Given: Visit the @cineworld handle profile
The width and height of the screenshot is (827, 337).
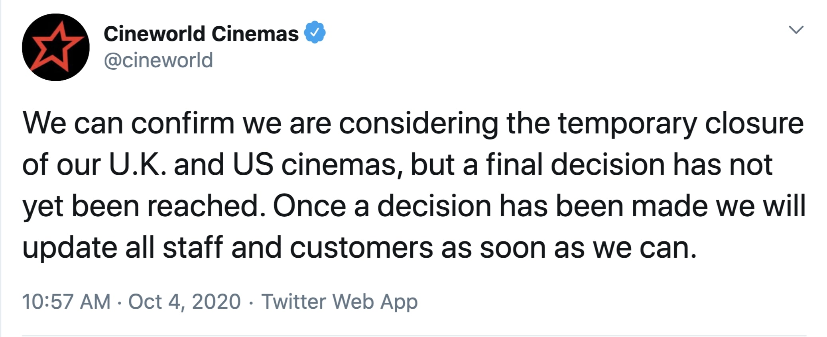Looking at the screenshot, I should point(158,60).
